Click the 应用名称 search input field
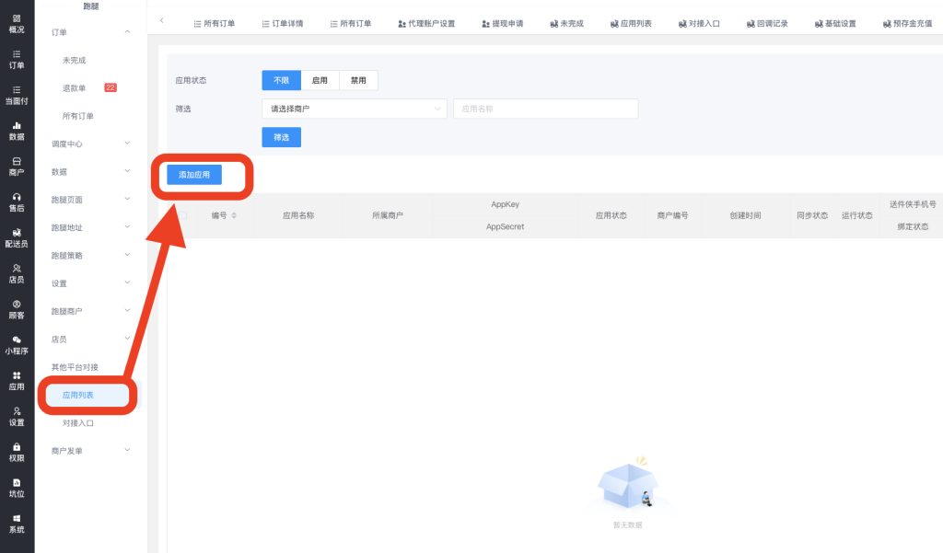This screenshot has height=553, width=943. [545, 109]
